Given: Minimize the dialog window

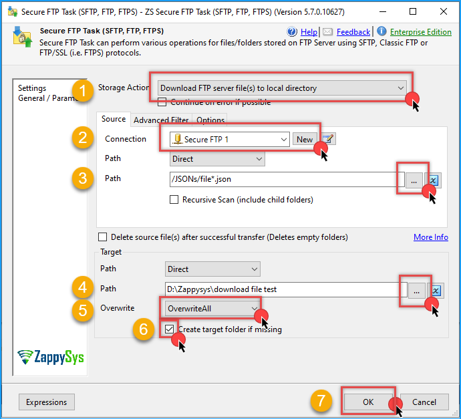Looking at the screenshot, I should (383, 12).
